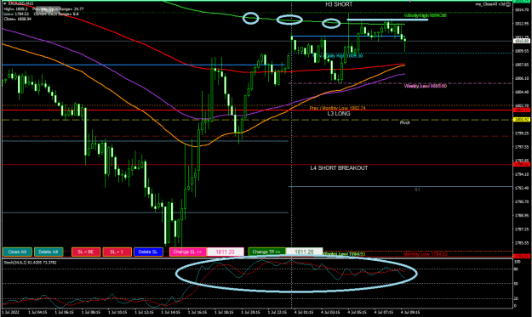Click the Close All button

click(17, 252)
